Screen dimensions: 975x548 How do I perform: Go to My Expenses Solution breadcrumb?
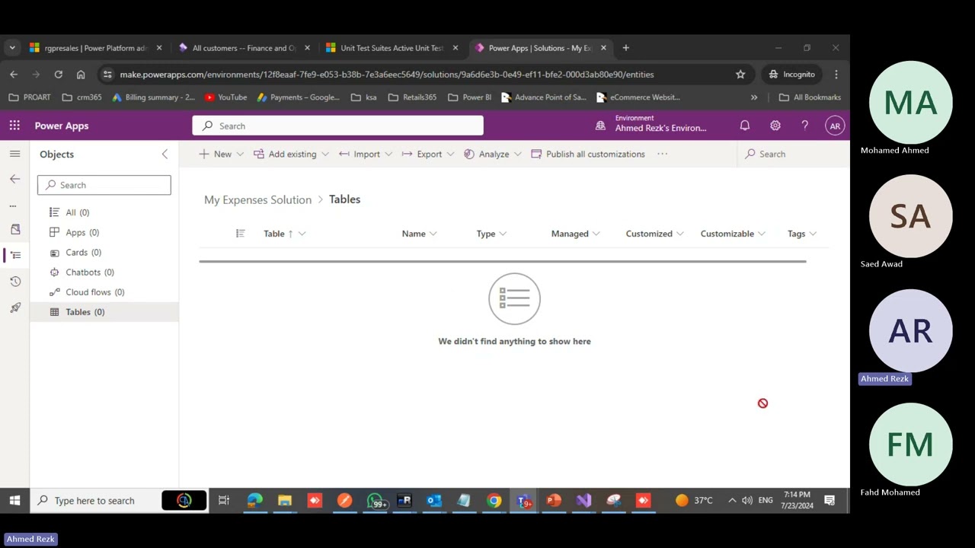(257, 199)
